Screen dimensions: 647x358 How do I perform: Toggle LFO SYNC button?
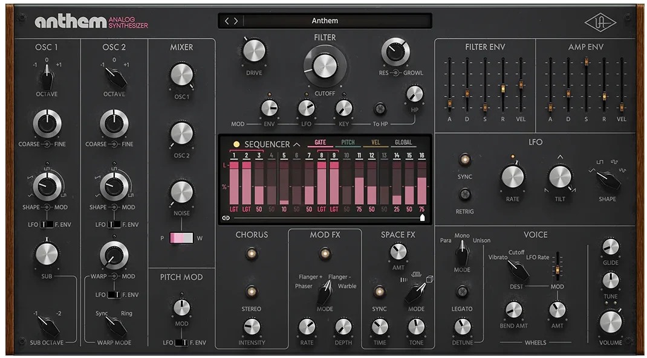464,159
